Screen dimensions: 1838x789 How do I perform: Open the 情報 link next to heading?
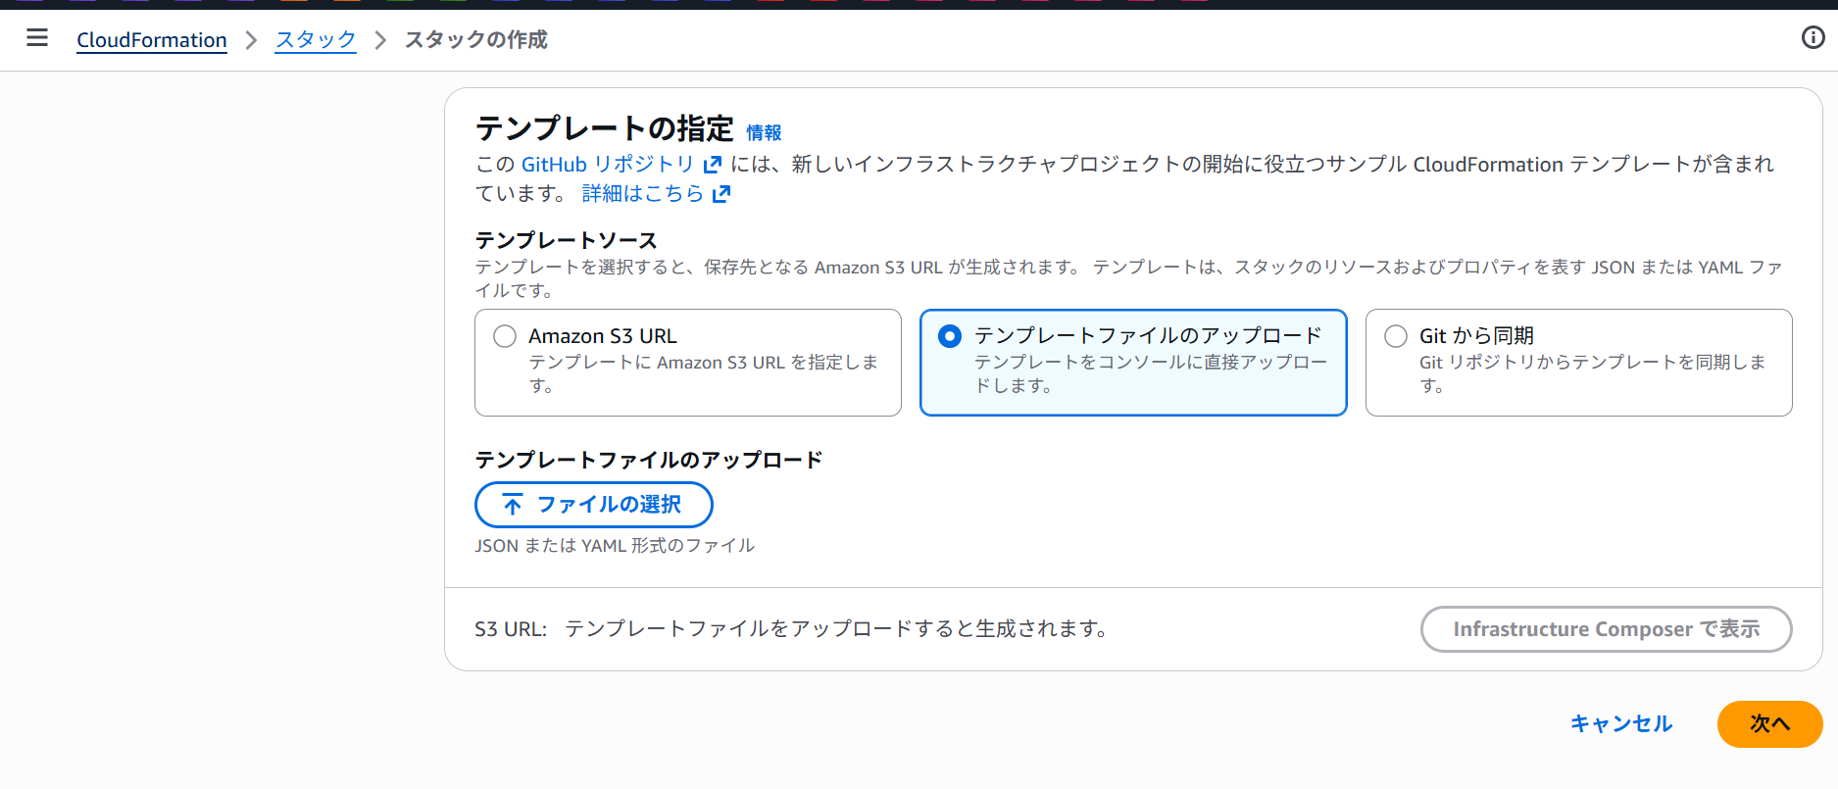pos(764,132)
